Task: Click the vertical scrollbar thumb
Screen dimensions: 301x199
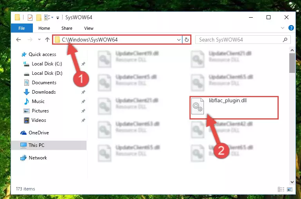Action: click(x=292, y=63)
